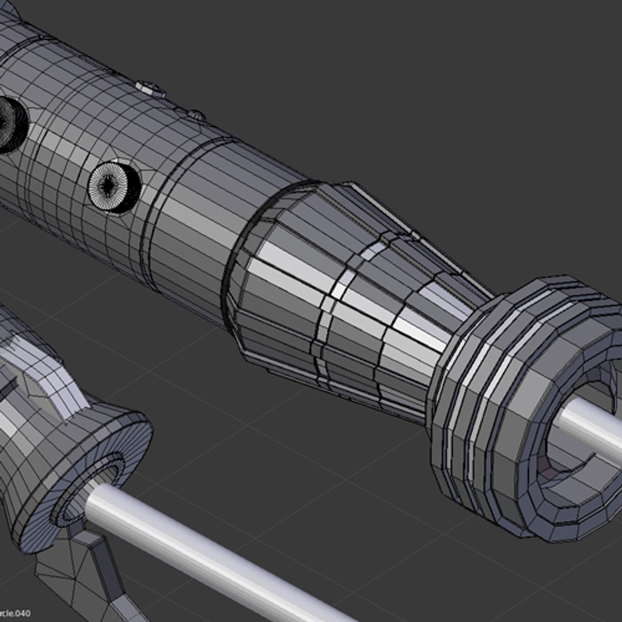Select the small hex bolt atop the cylinder

tap(151, 89)
